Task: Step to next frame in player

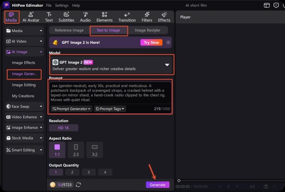Action: [237, 187]
